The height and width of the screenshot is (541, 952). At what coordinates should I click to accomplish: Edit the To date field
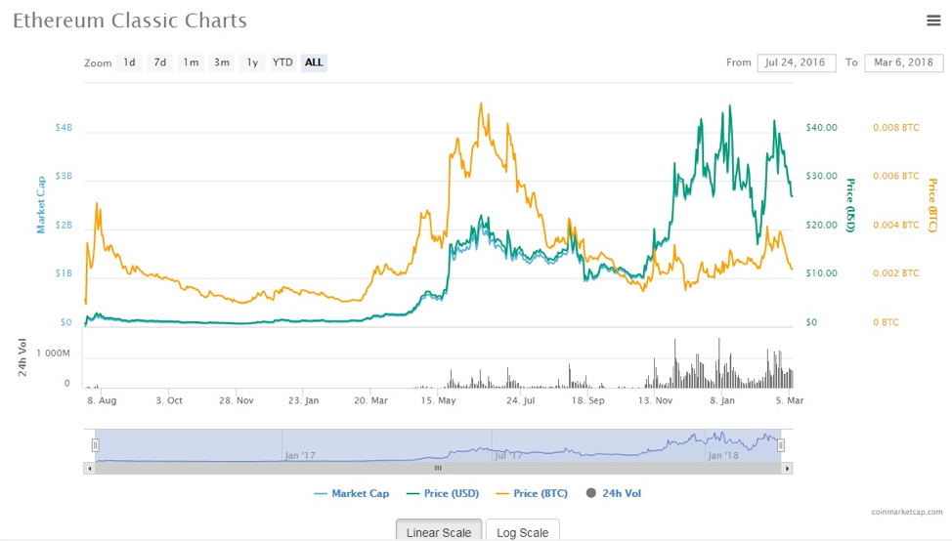point(904,62)
